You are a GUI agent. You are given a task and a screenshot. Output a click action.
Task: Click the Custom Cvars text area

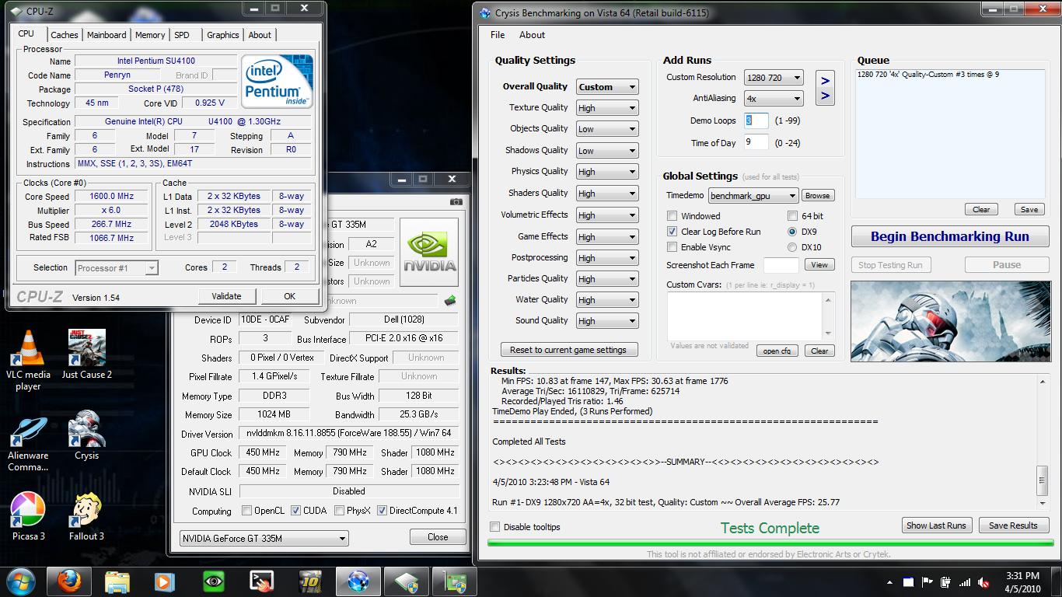745,316
